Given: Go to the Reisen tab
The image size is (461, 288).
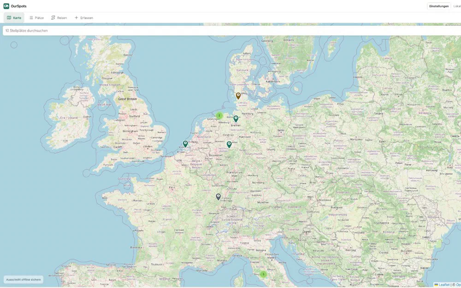Looking at the screenshot, I should 59,18.
